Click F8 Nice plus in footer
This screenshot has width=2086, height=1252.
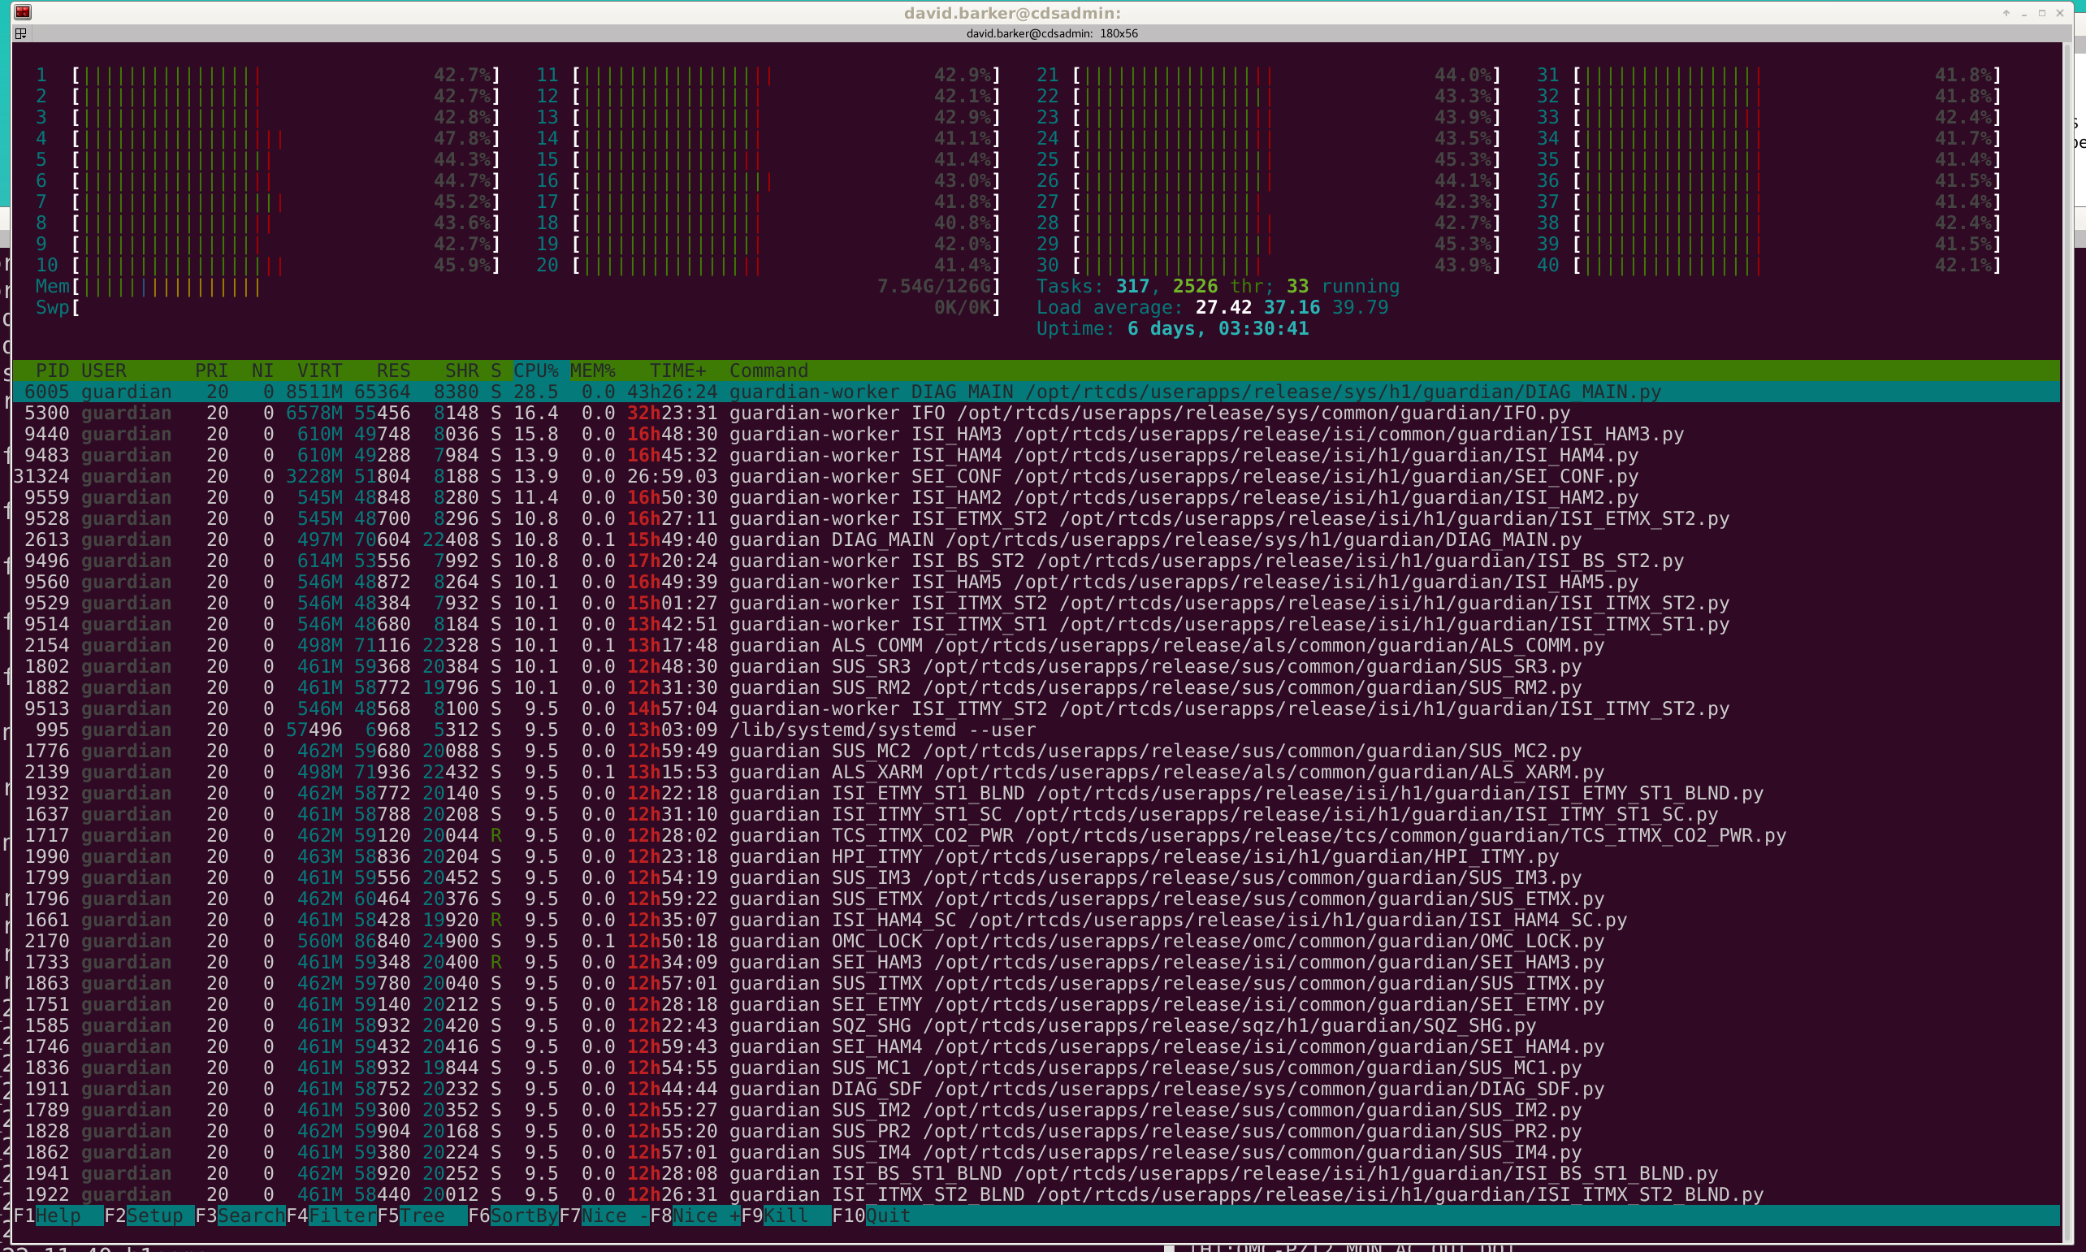click(x=696, y=1215)
